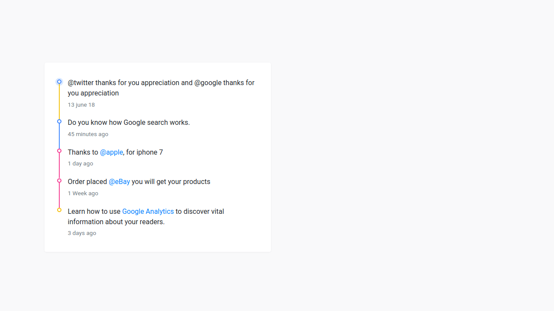This screenshot has height=311, width=554.
Task: Click the pink dot next to iphone 7 entry
Action: [59, 151]
